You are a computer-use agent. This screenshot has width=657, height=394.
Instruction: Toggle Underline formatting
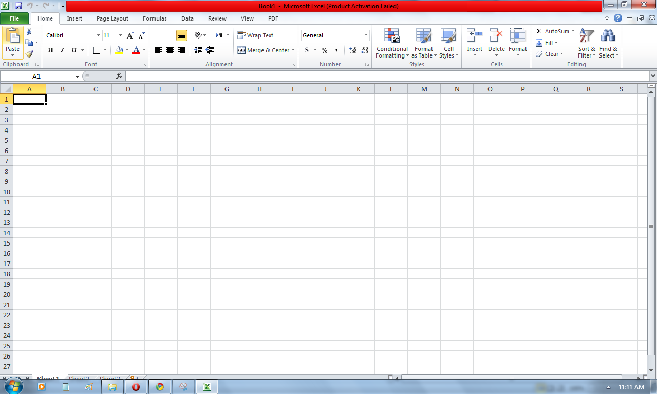click(74, 50)
